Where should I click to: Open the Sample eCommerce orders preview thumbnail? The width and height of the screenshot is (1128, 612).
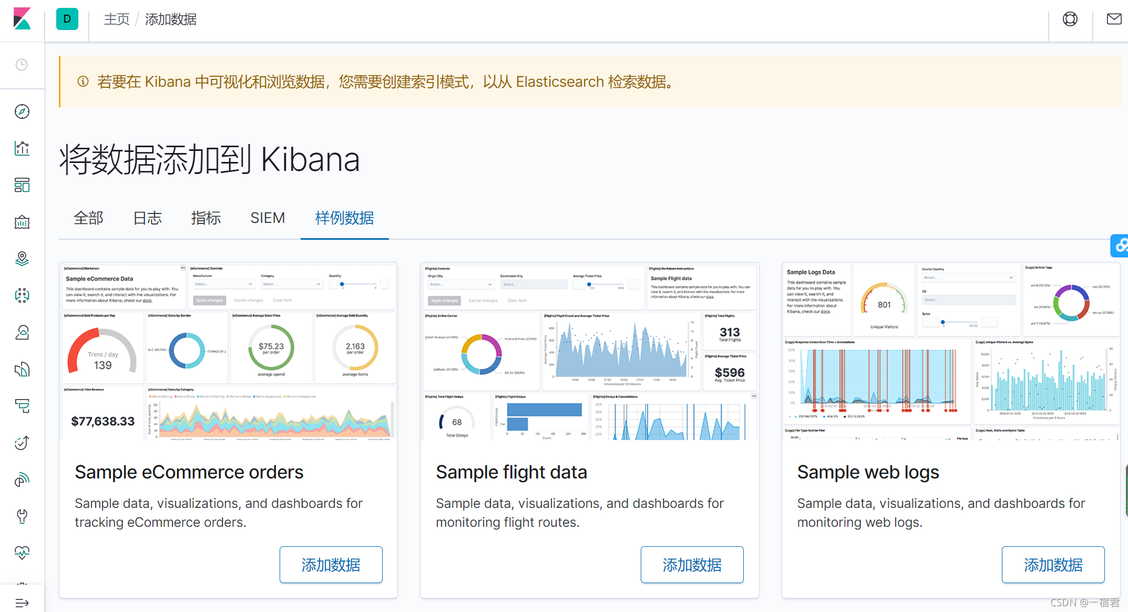click(228, 351)
